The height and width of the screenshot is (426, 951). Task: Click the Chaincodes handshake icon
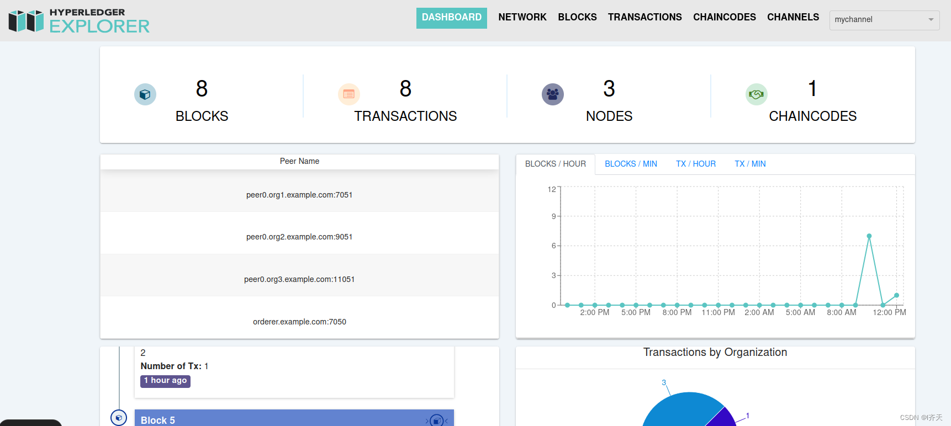(x=757, y=94)
